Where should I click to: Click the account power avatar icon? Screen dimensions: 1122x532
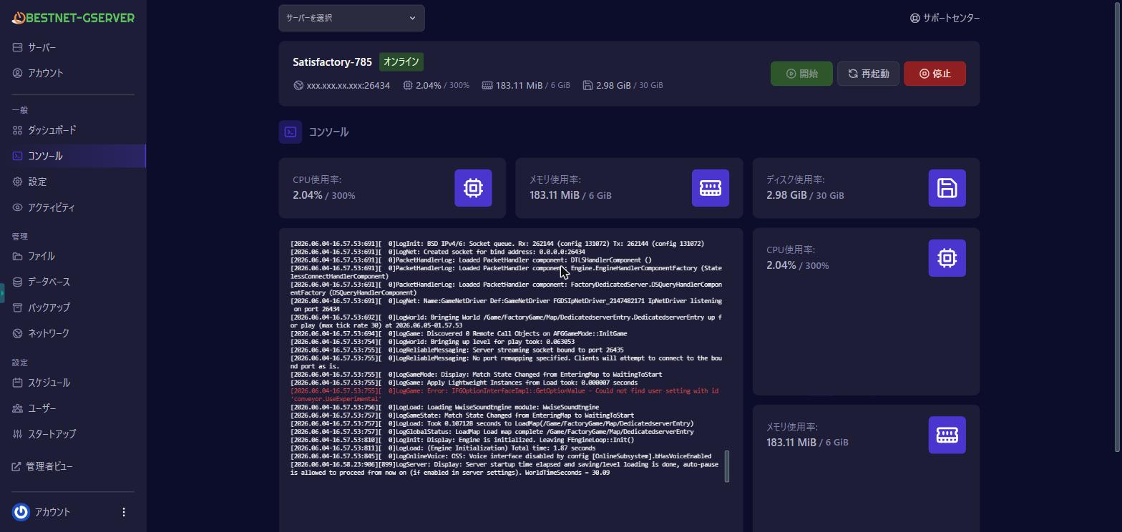[21, 512]
